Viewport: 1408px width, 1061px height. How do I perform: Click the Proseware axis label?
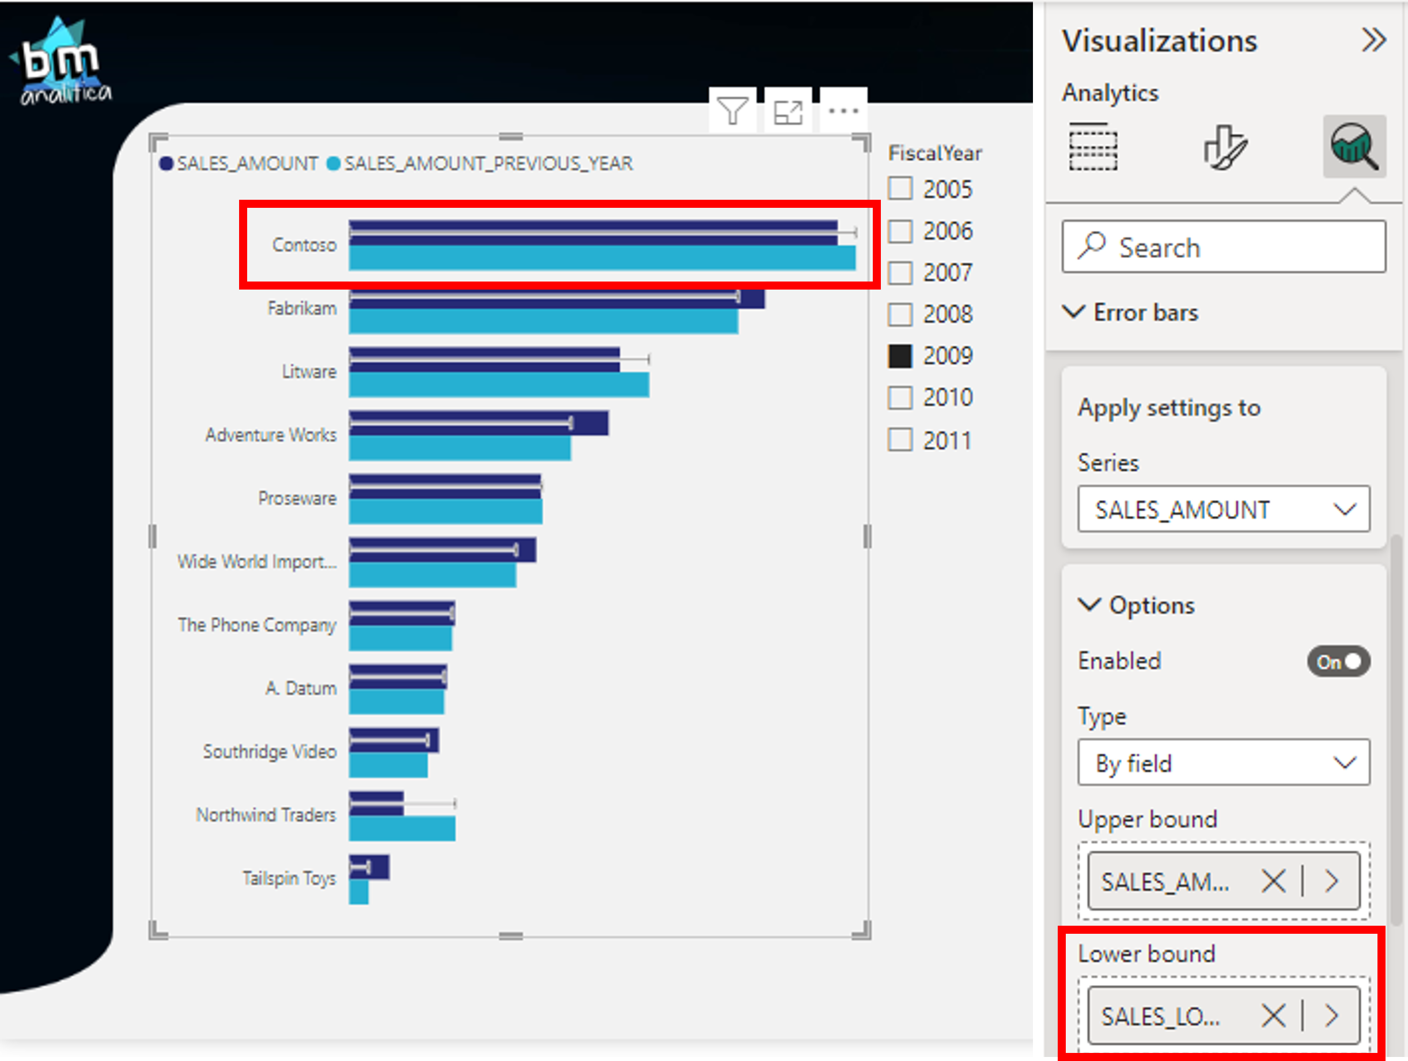point(297,497)
